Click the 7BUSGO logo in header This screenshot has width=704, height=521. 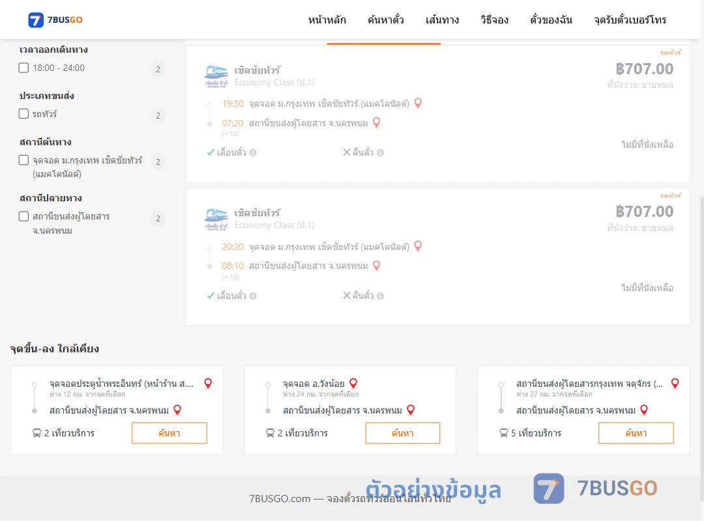(55, 20)
